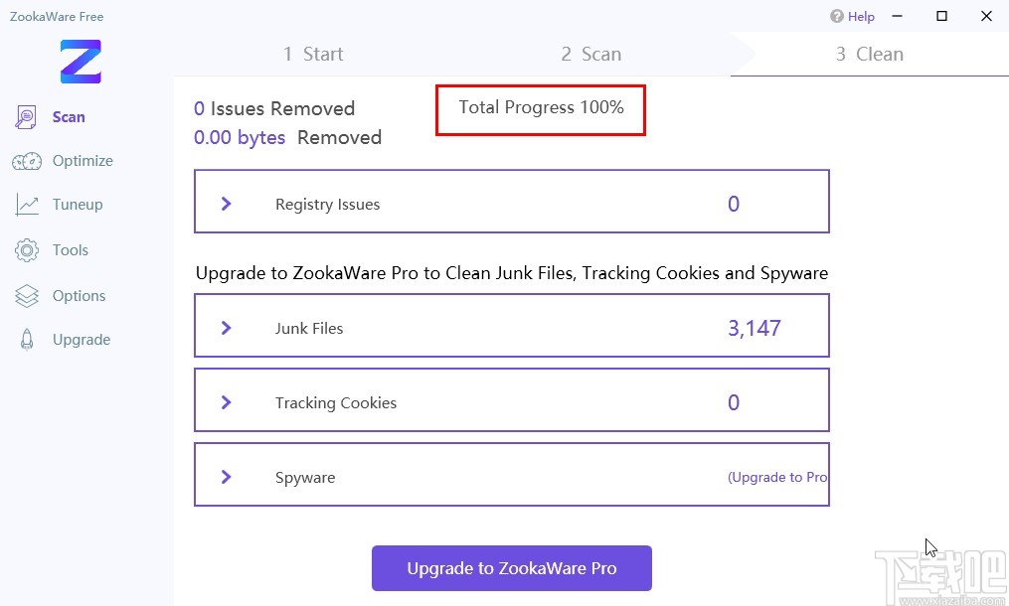Viewport: 1009px width, 606px height.
Task: Expand the Junk Files chevron
Action: pyautogui.click(x=227, y=328)
